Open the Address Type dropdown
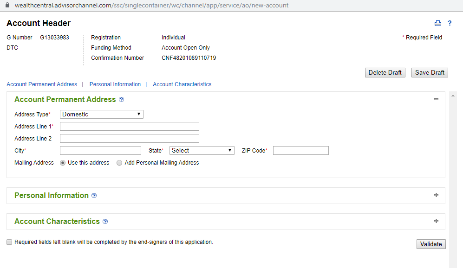Screen dimensions: 463x268 point(101,114)
